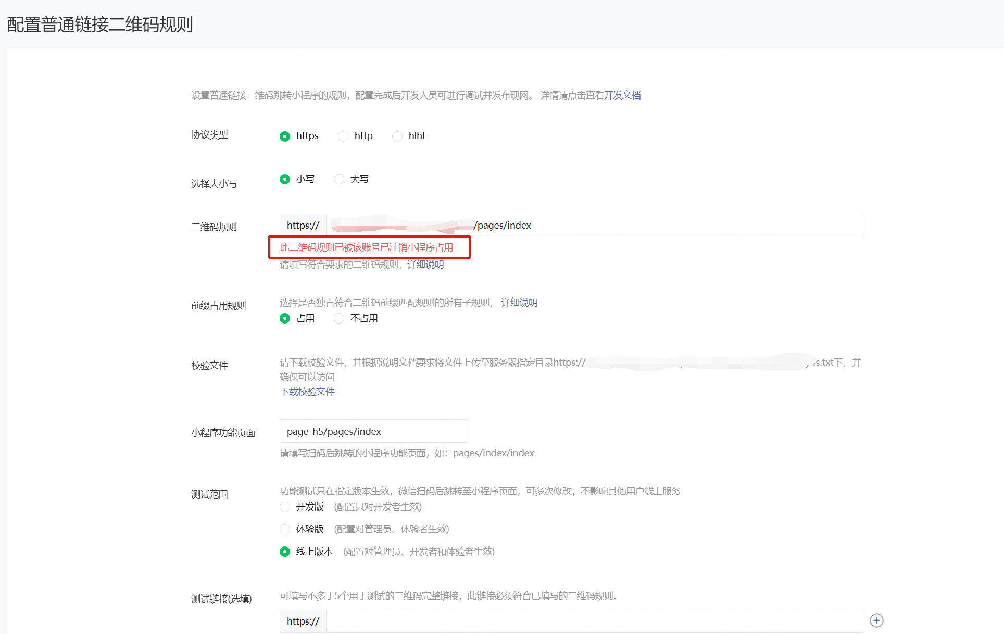Open the 开发文档 link
The image size is (1004, 634).
click(x=622, y=95)
